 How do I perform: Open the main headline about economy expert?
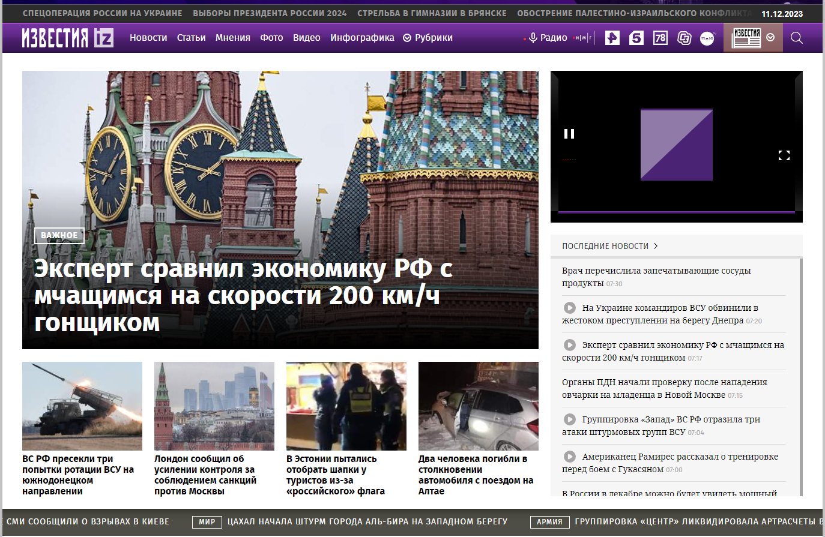pos(243,295)
